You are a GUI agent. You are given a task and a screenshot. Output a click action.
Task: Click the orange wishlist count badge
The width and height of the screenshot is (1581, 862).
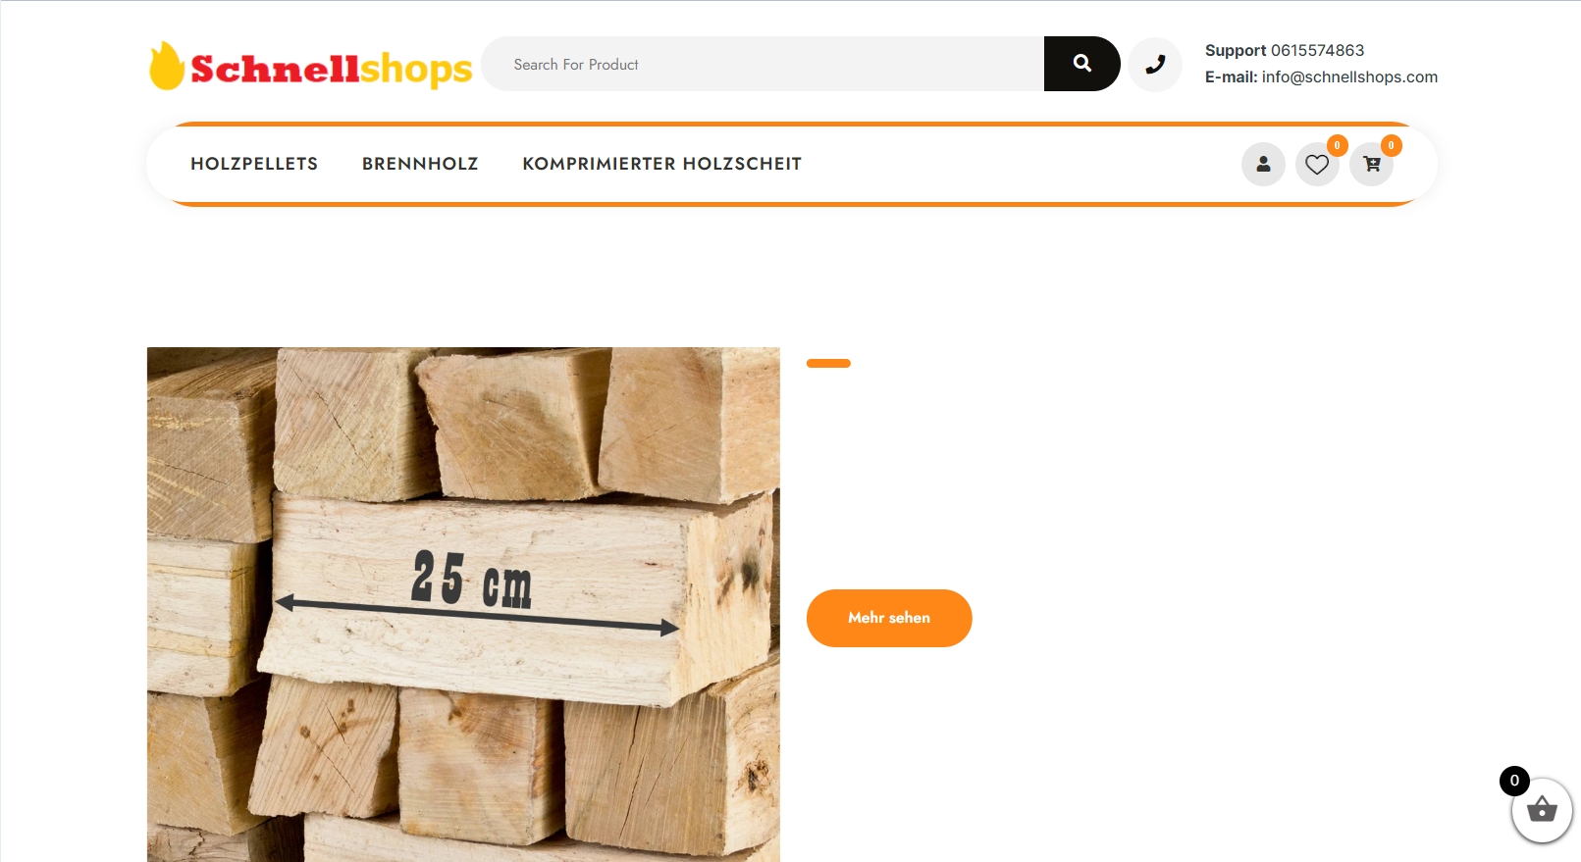(1337, 145)
